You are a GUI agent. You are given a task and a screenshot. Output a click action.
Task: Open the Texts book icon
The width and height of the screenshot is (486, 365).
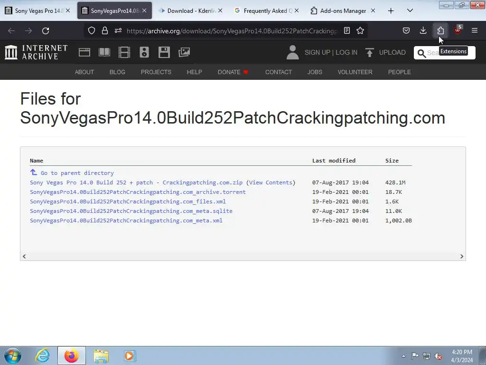(x=104, y=52)
